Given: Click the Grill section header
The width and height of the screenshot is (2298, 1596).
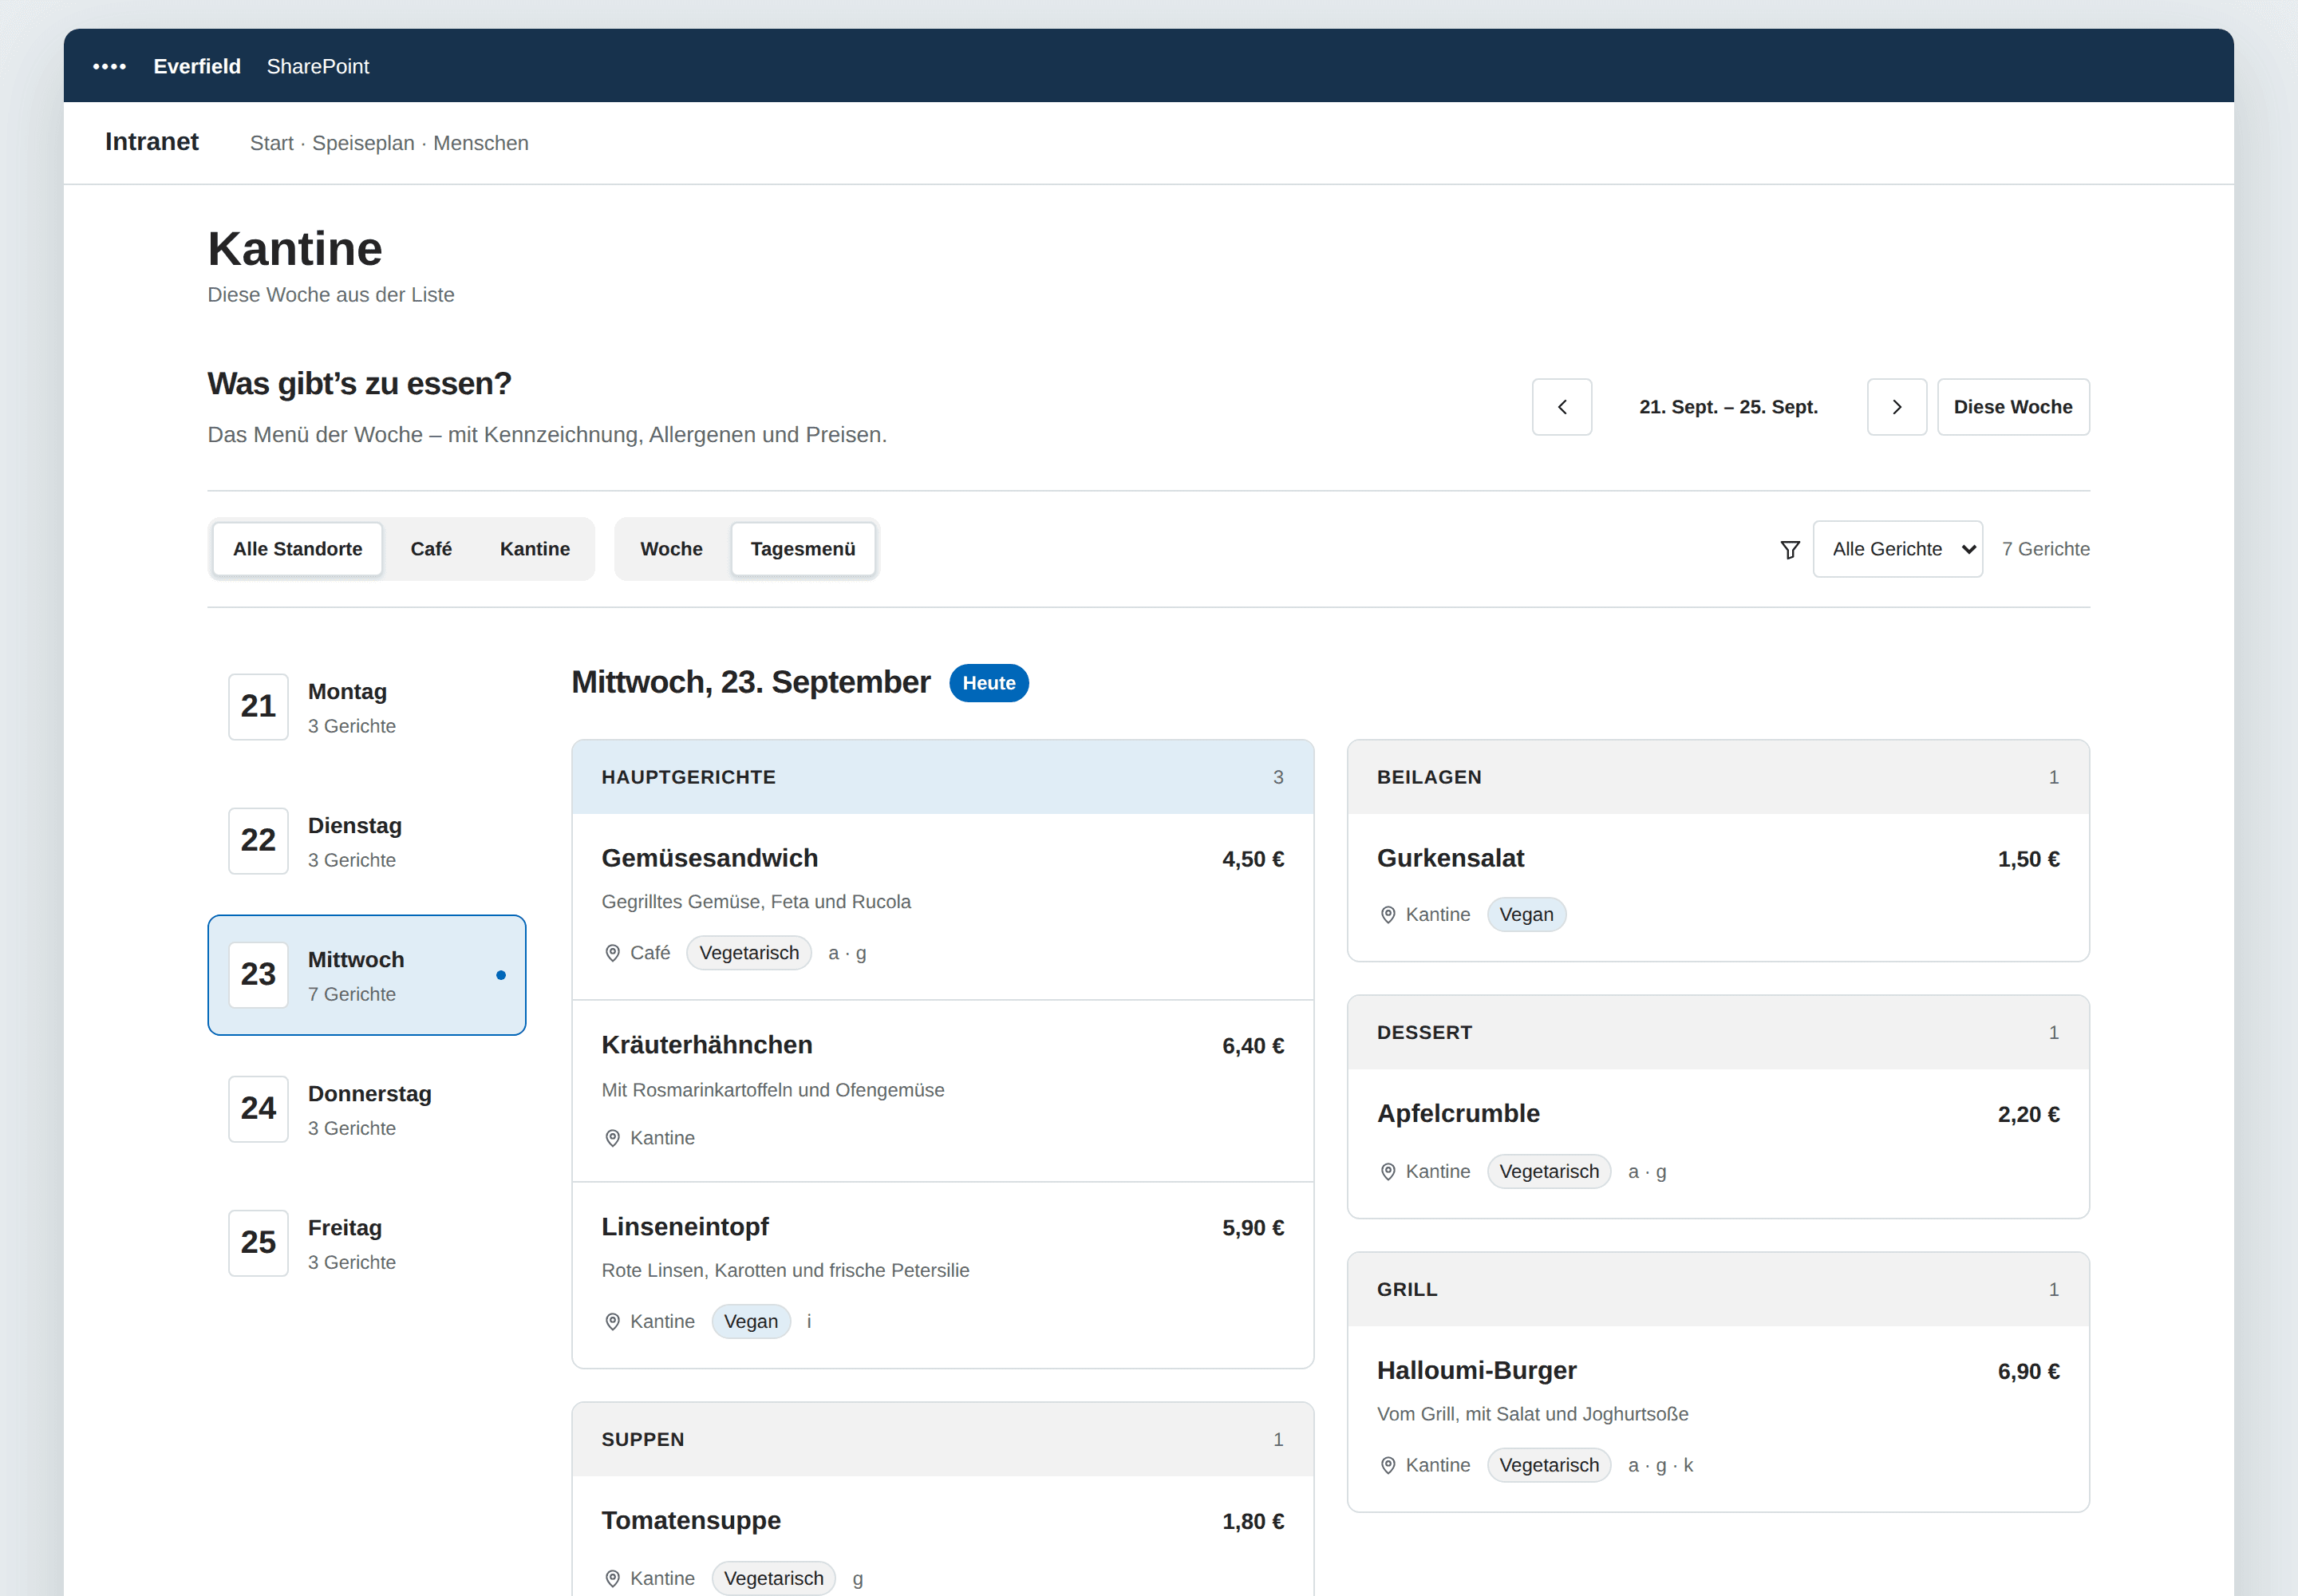Looking at the screenshot, I should (x=1717, y=1289).
